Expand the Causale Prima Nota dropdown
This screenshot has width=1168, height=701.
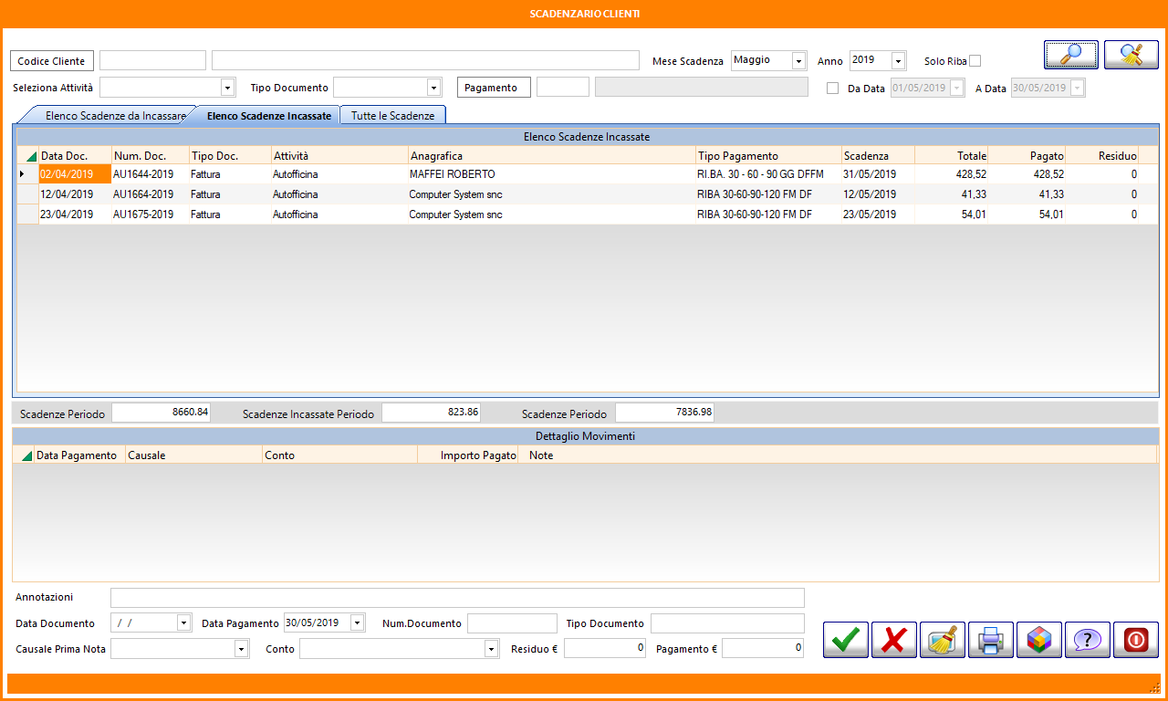click(242, 648)
